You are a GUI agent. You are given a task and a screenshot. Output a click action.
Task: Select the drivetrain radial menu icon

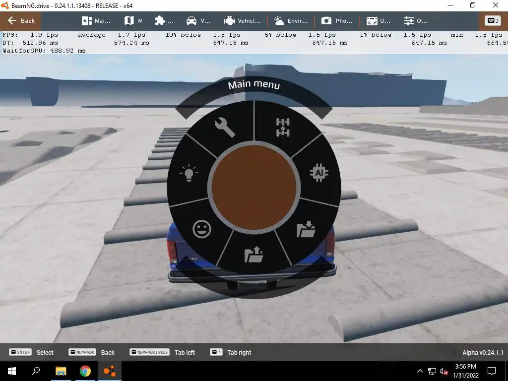pos(283,127)
